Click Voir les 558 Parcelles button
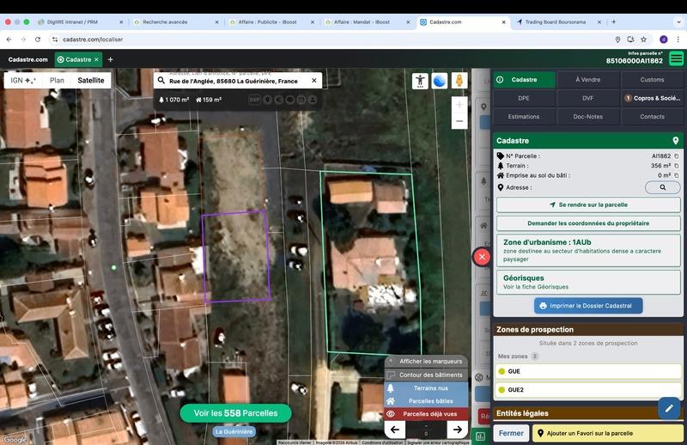Image resolution: width=687 pixels, height=445 pixels. (235, 413)
